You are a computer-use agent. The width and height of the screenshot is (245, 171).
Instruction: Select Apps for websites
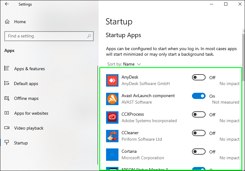coord(31,113)
